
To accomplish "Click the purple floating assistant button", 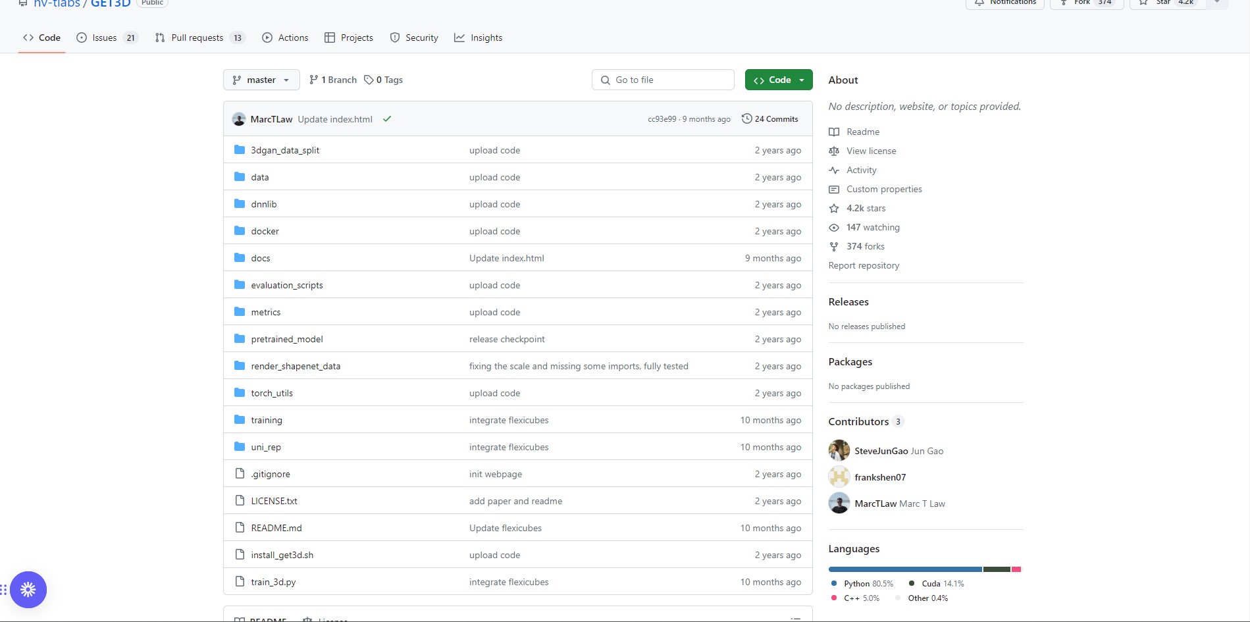I will (x=28, y=590).
